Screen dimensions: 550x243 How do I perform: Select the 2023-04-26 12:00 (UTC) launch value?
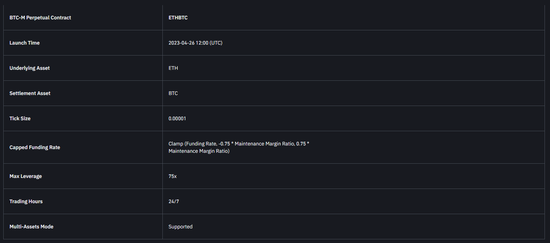coord(195,43)
